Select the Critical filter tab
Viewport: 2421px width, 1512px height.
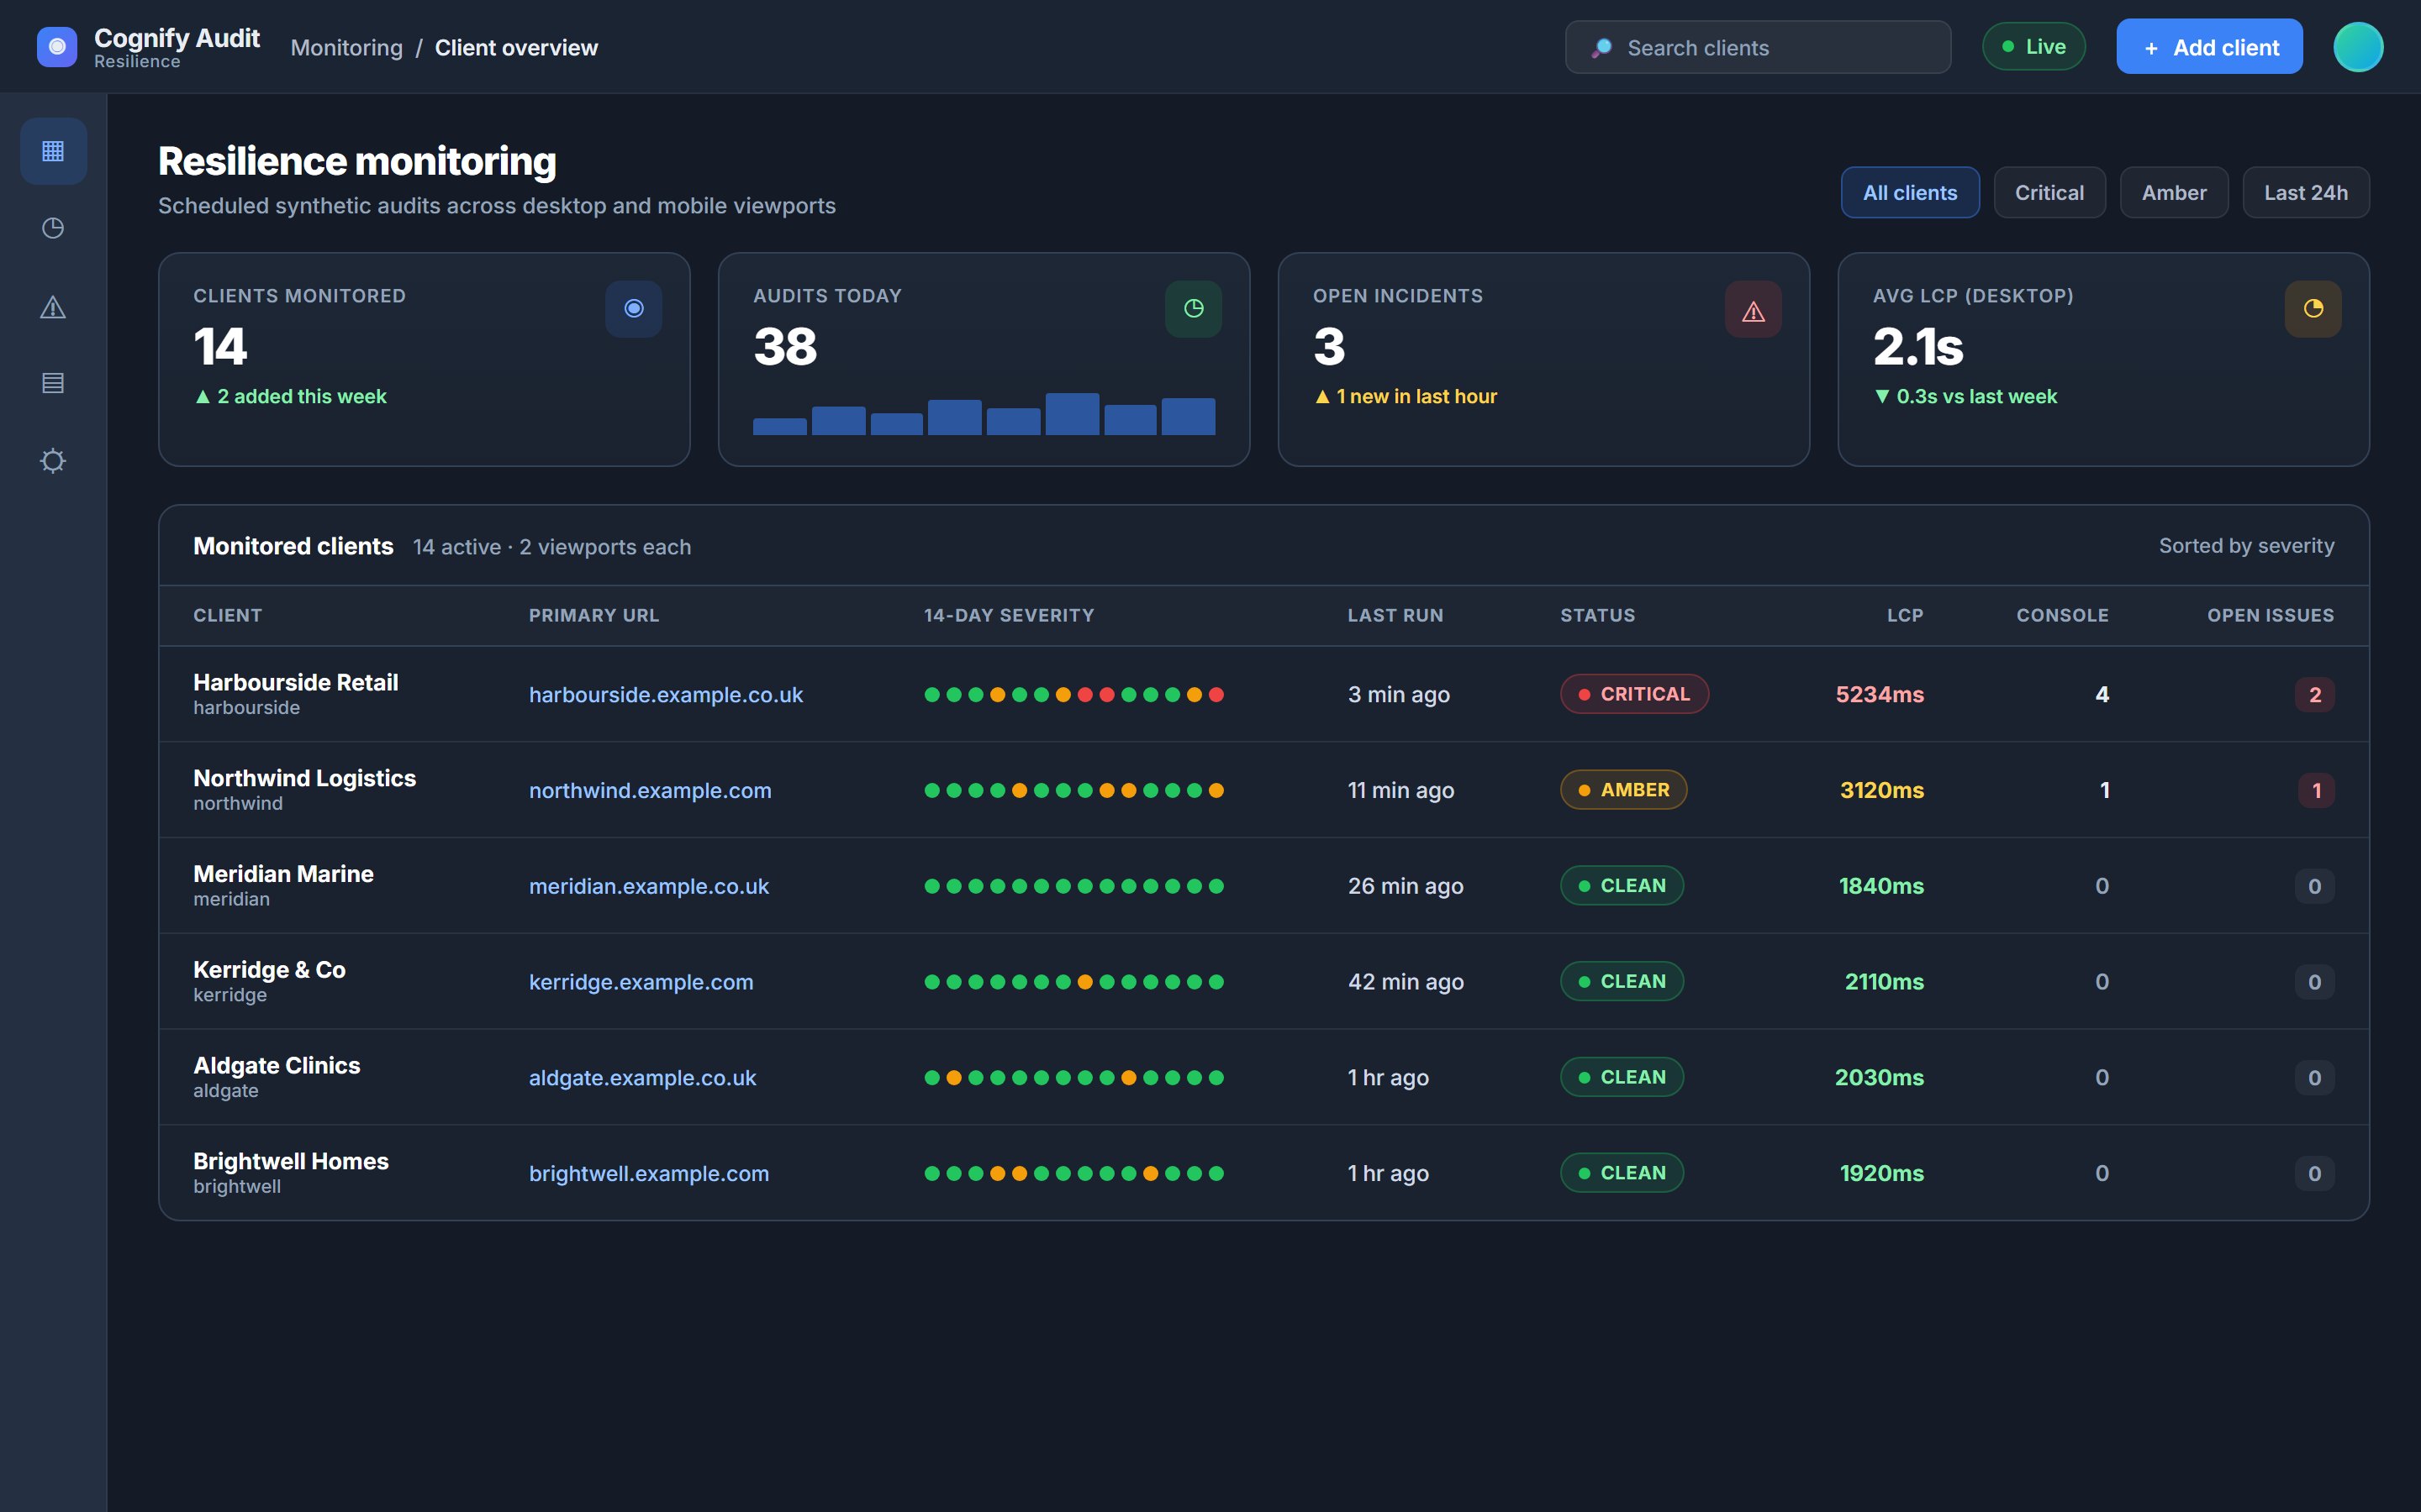[x=2049, y=193]
